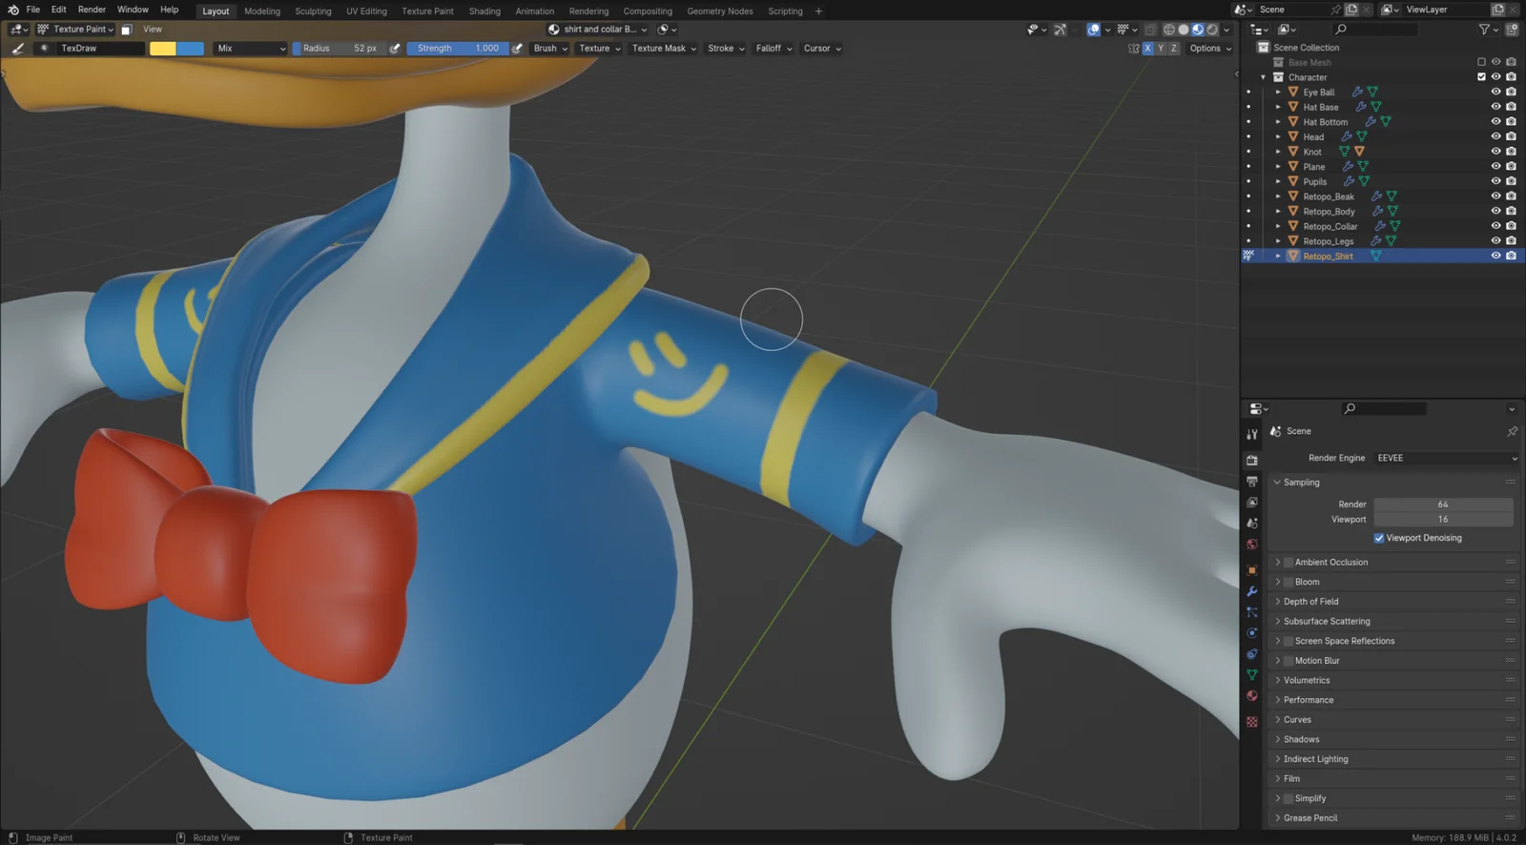Switch to the Sculpting workspace tab
This screenshot has height=845, width=1526.
313,11
